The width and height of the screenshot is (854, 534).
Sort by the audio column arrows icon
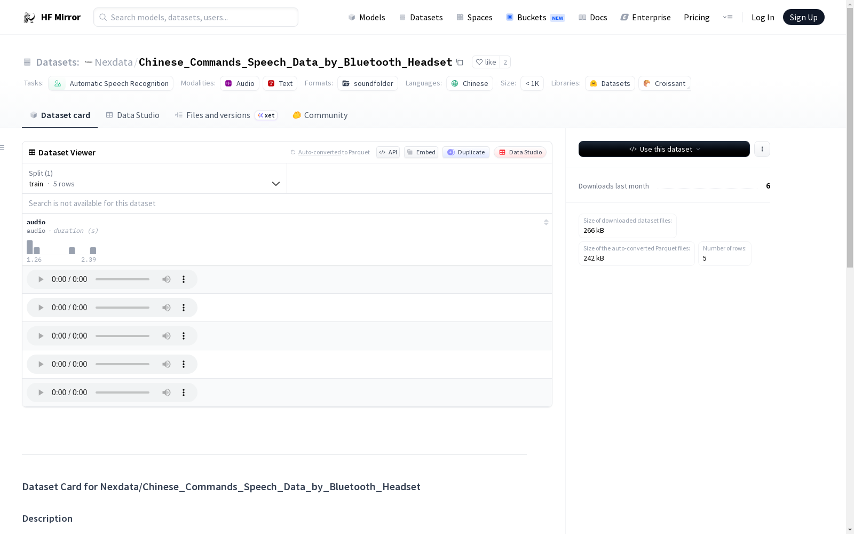[x=546, y=222]
